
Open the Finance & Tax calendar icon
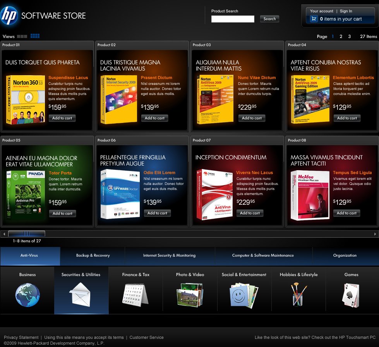135,295
